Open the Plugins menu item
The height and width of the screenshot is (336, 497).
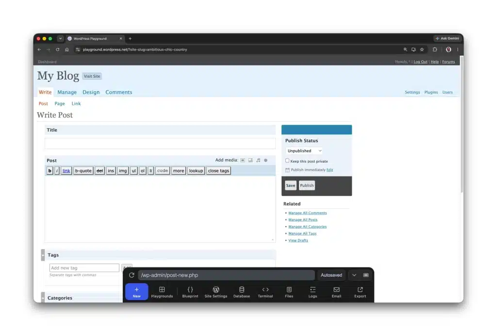[x=431, y=92]
